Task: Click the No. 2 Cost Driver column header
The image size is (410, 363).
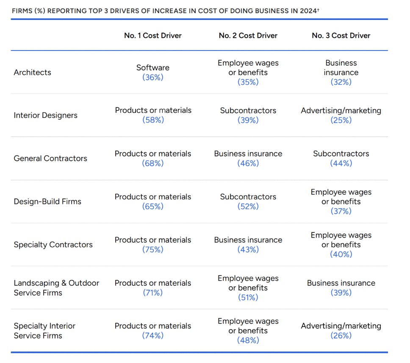Action: pyautogui.click(x=248, y=36)
